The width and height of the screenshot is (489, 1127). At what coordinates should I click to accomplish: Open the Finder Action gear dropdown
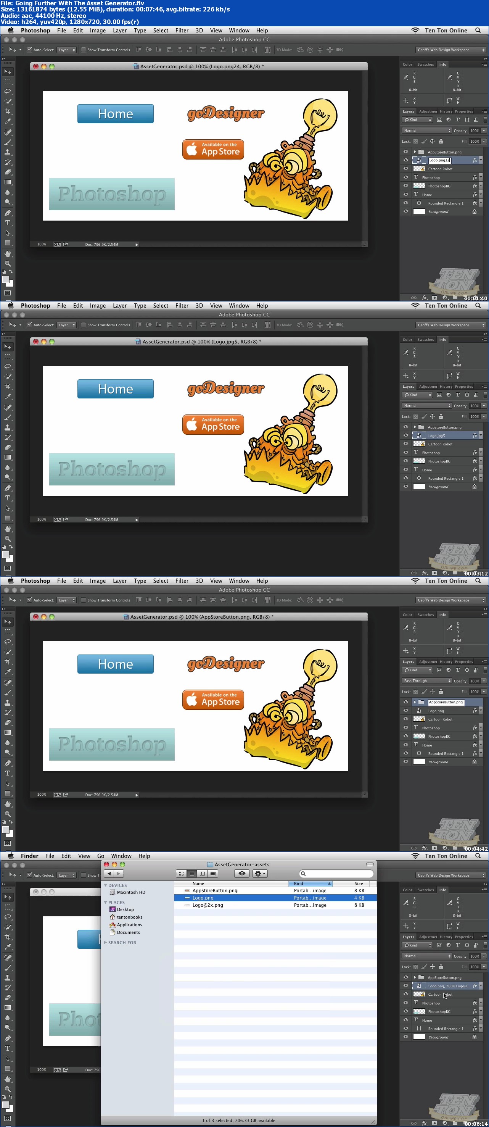click(x=260, y=874)
